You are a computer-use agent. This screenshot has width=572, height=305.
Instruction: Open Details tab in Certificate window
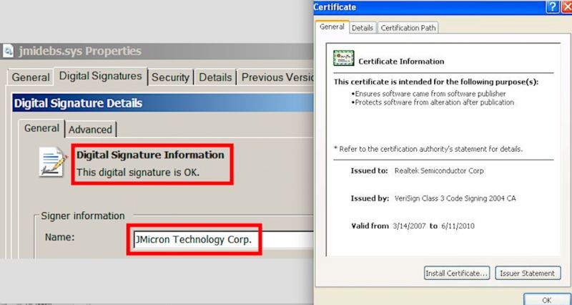(x=363, y=28)
